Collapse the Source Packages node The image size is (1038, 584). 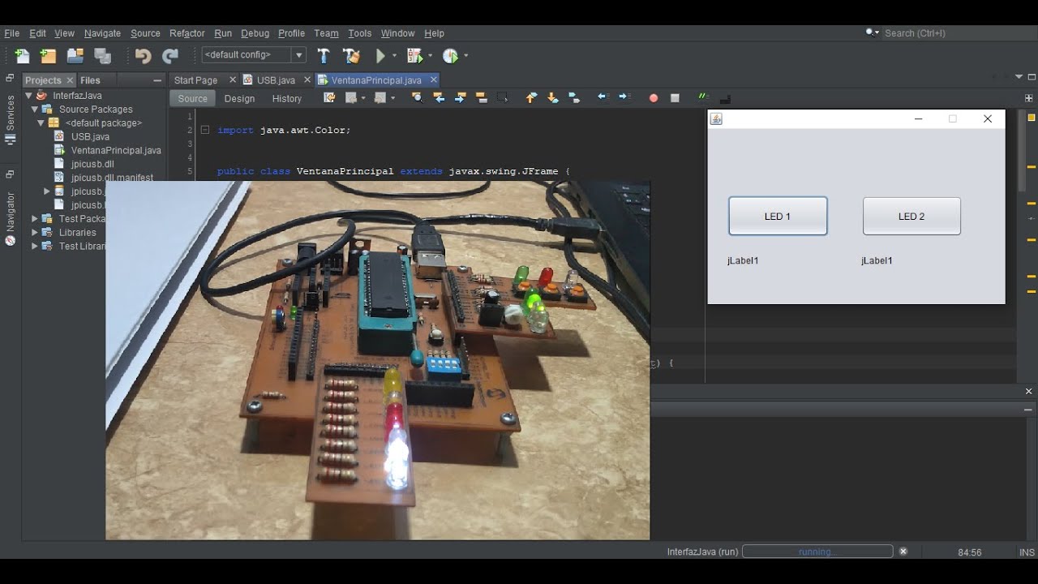click(x=35, y=109)
